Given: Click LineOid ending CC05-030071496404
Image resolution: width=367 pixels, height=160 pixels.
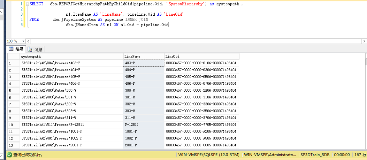Looking at the screenshot, I should point(202,145).
